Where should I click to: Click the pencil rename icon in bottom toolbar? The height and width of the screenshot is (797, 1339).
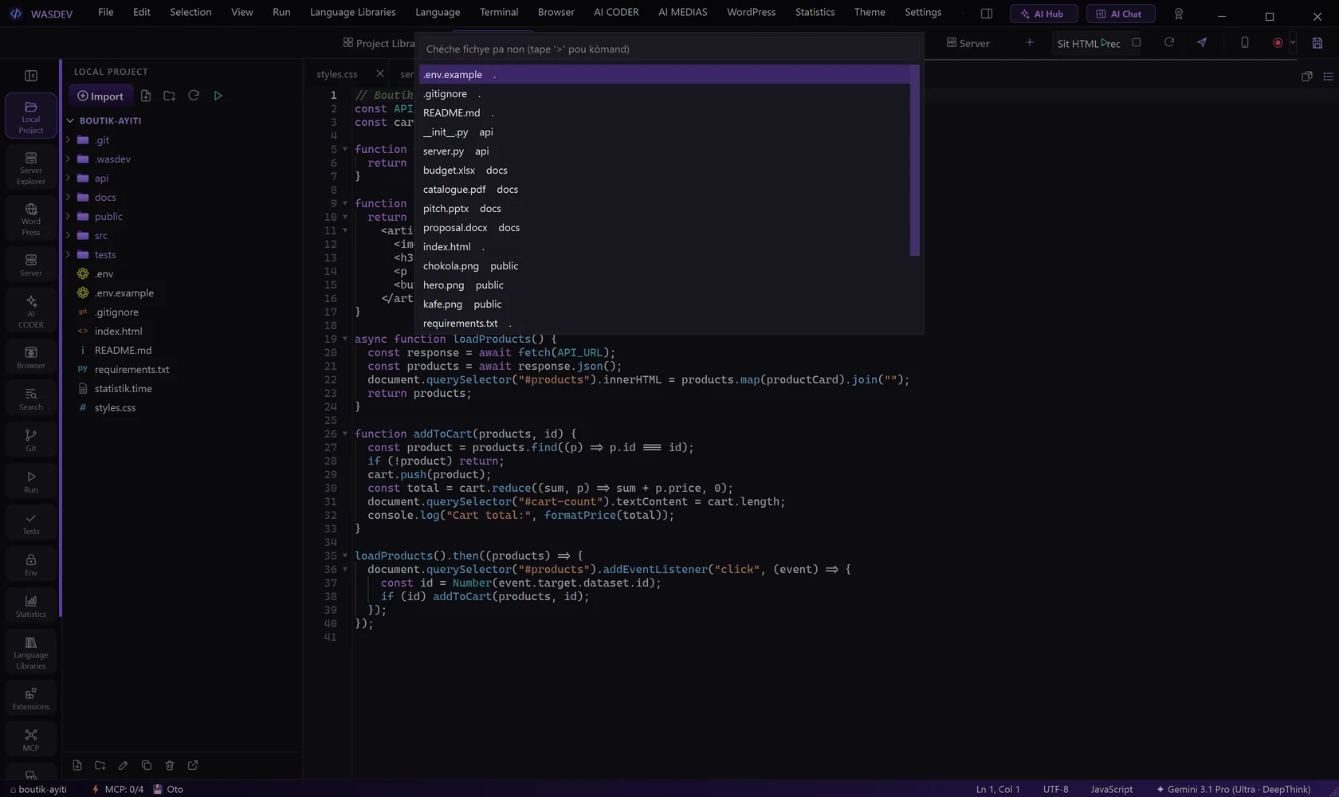[x=123, y=765]
